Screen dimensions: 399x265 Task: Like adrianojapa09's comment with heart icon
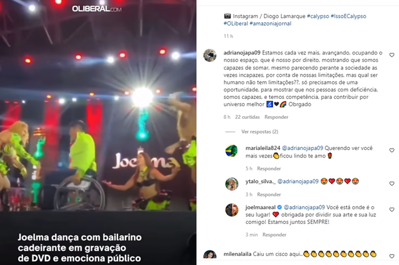[x=392, y=55]
